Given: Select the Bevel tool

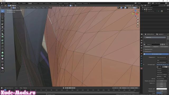Looking at the screenshot, I should (2, 43).
